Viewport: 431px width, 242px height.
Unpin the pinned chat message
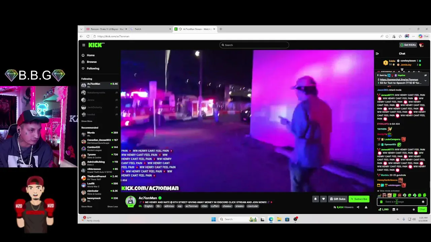[425, 75]
